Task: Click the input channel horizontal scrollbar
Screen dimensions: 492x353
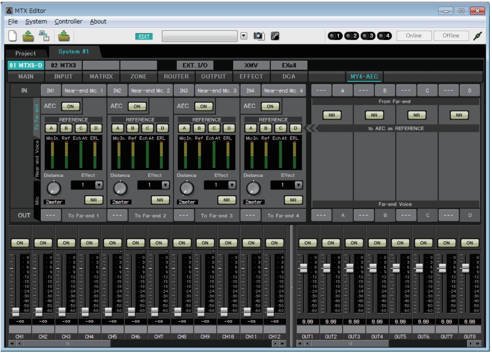Action: coord(67,344)
